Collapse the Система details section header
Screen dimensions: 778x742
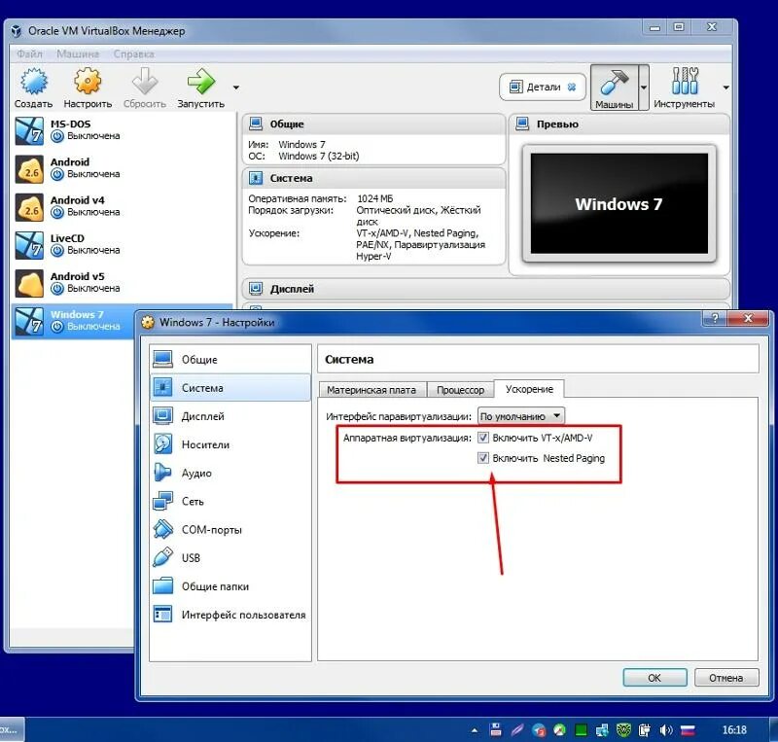pyautogui.click(x=374, y=178)
